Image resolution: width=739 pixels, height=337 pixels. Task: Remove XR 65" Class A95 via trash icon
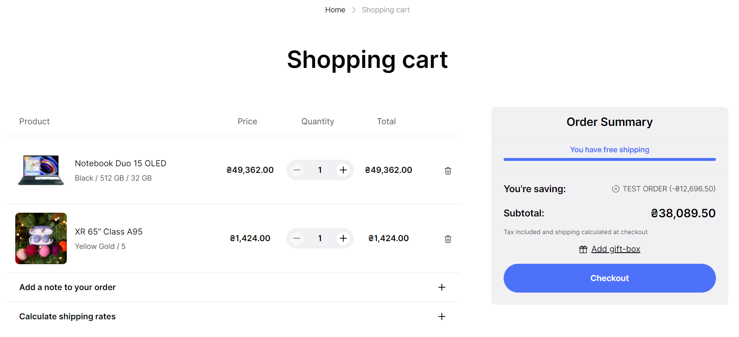tap(448, 239)
